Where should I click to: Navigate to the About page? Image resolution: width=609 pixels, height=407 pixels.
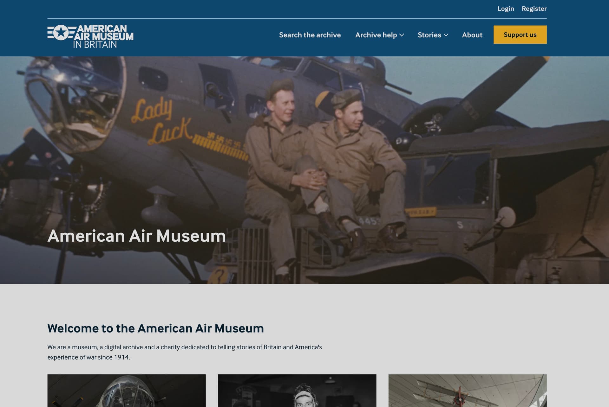[472, 35]
